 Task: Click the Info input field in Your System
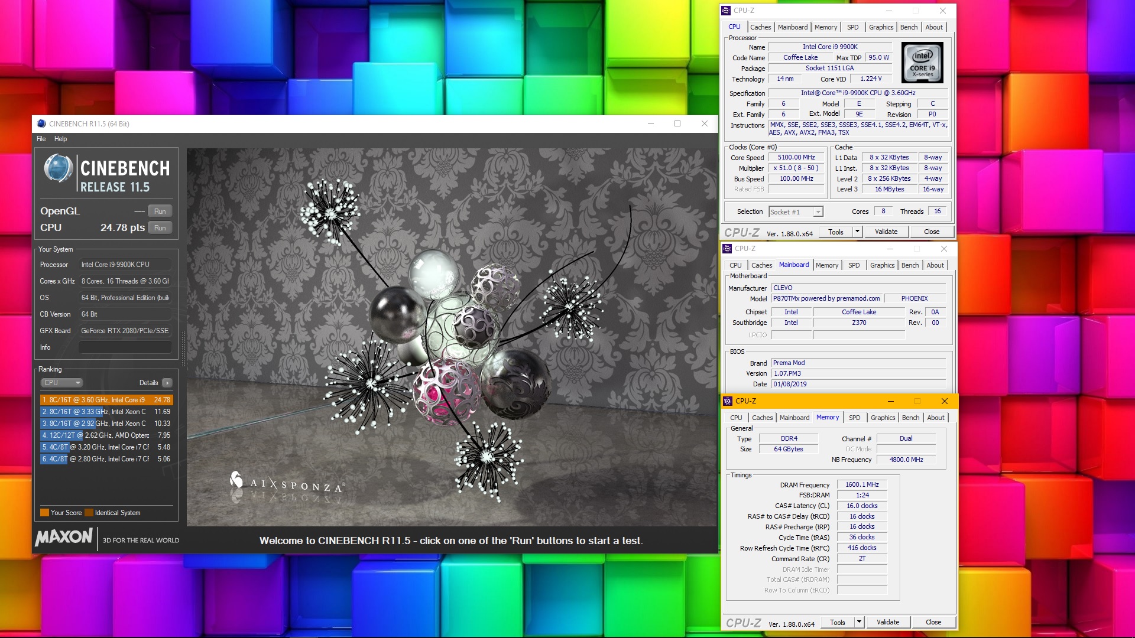tap(125, 347)
